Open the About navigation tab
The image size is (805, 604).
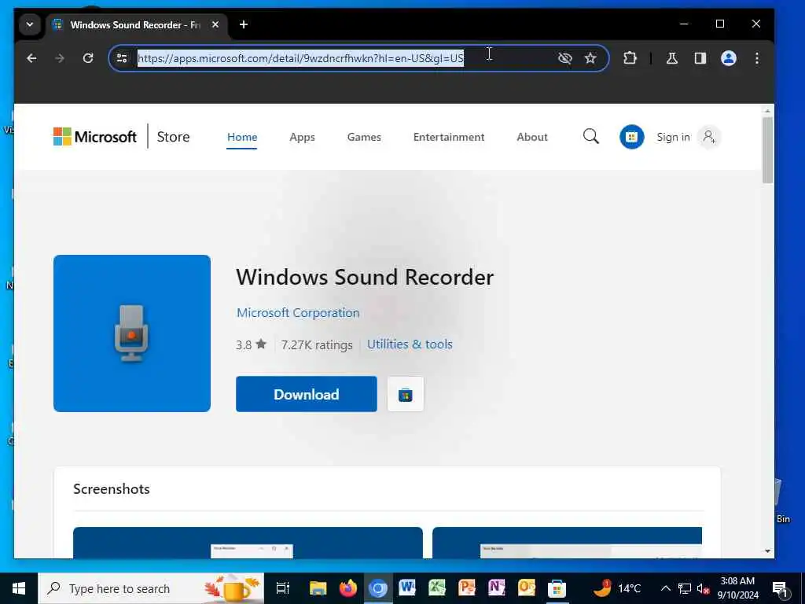click(532, 137)
